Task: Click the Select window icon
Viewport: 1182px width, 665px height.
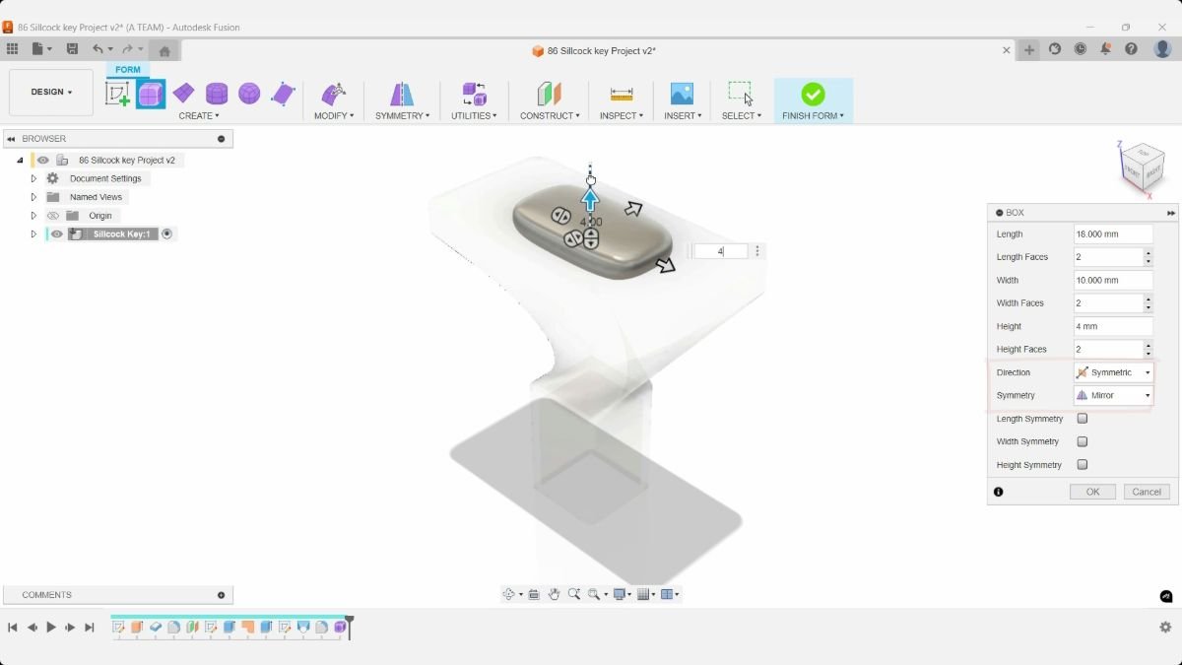Action: pos(741,94)
